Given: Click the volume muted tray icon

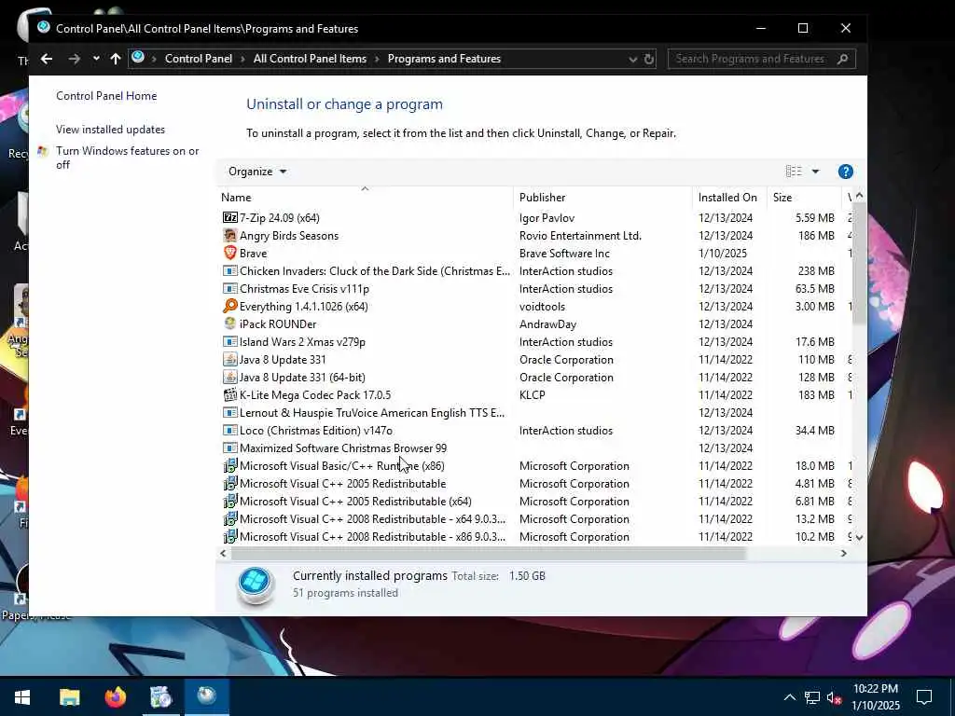Looking at the screenshot, I should pos(835,697).
